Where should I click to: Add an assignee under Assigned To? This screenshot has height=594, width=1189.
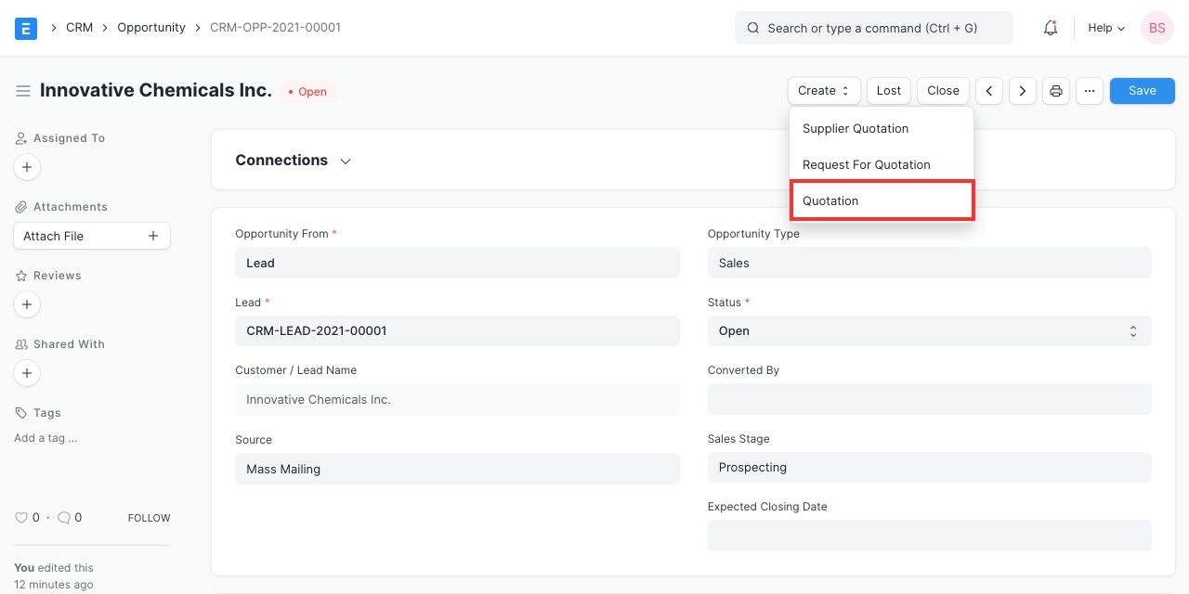coord(27,168)
